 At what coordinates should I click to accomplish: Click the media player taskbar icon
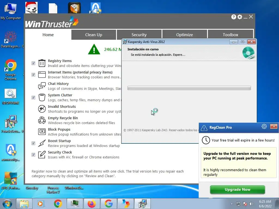pyautogui.click(x=41, y=204)
